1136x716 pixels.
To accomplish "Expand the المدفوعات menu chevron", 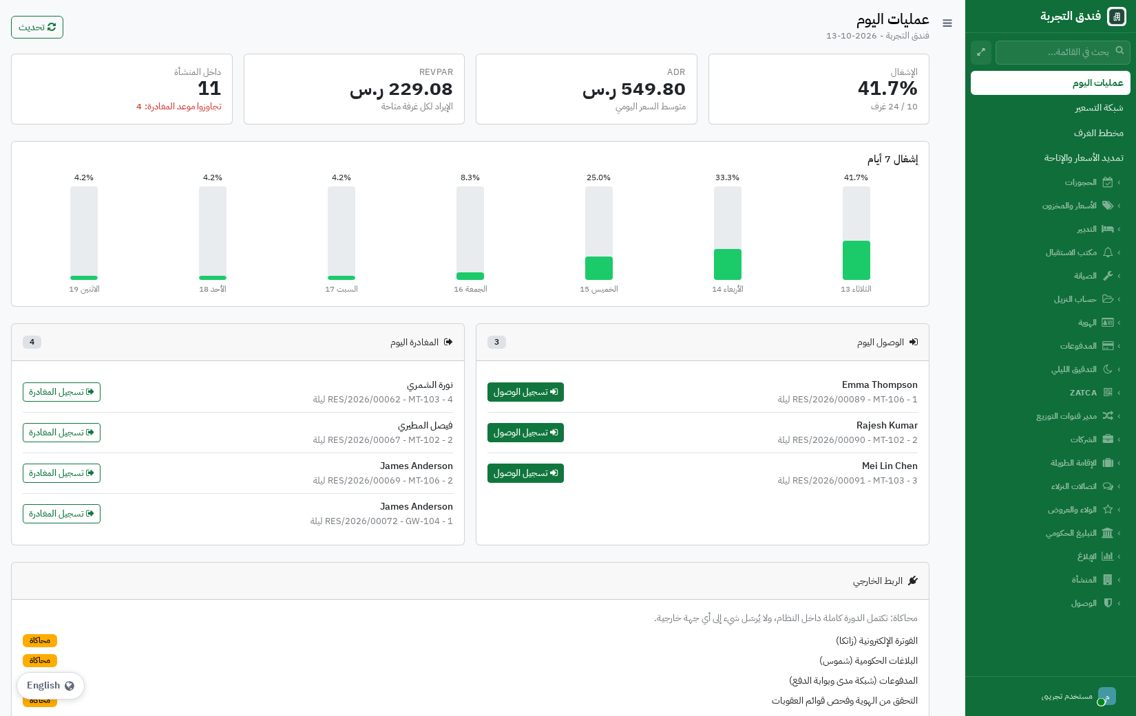I will pyautogui.click(x=1119, y=346).
